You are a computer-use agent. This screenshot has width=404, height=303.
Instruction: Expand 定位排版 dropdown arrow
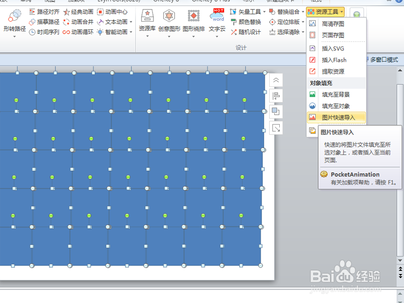coord(302,22)
